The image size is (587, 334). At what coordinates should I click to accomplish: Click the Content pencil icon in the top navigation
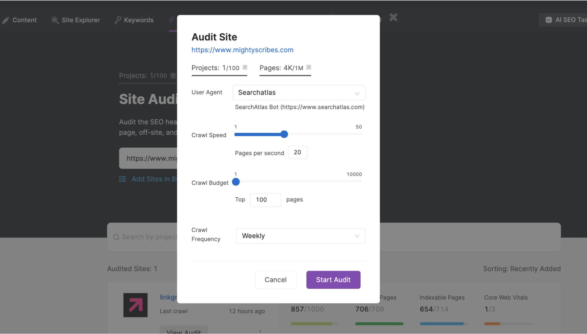6,20
